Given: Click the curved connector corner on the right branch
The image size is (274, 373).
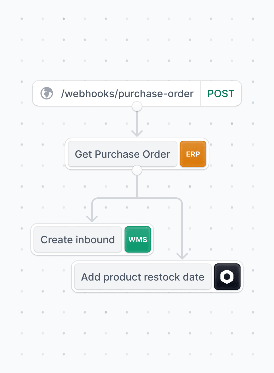Looking at the screenshot, I should click(x=179, y=201).
